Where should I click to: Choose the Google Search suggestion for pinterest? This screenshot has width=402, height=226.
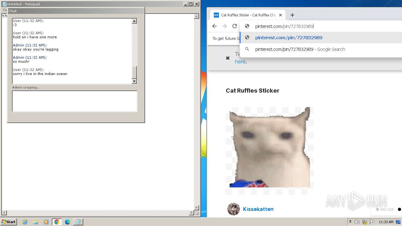tap(321, 49)
